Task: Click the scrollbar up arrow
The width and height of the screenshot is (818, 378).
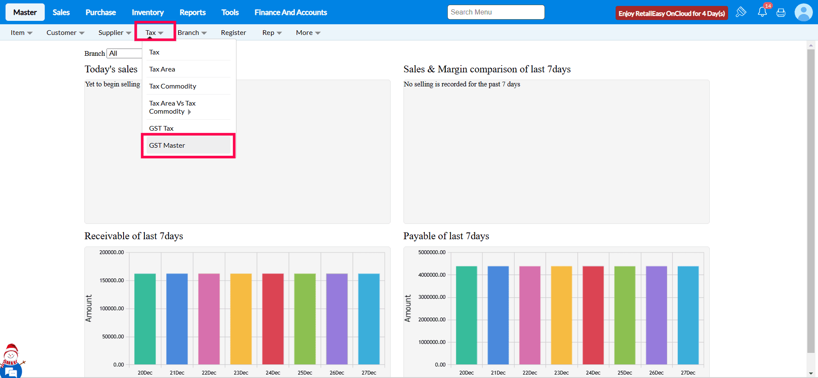Action: coord(811,45)
